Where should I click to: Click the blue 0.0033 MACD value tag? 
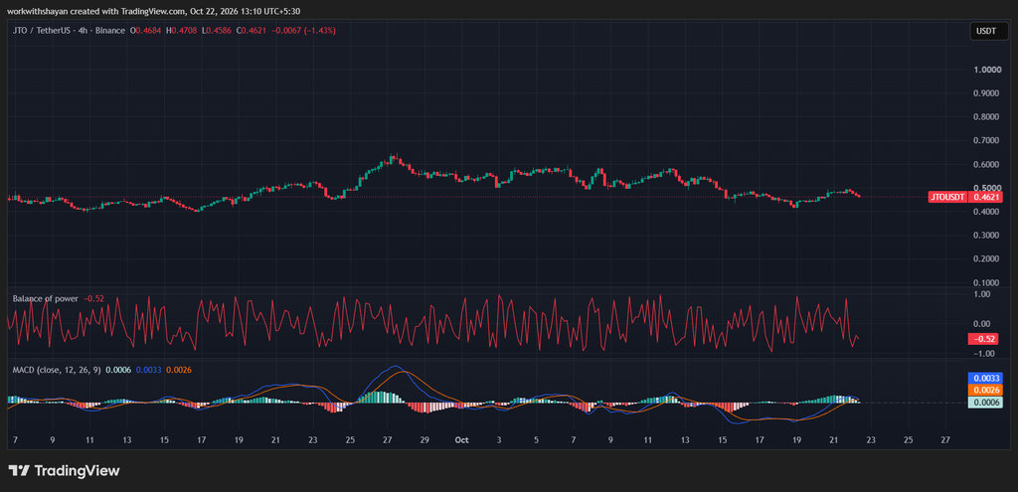click(x=986, y=377)
